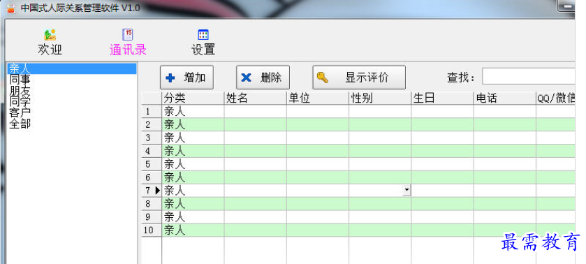Click the 亲人 cell in row 10
Image resolution: width=586 pixels, height=264 pixels.
coord(193,230)
